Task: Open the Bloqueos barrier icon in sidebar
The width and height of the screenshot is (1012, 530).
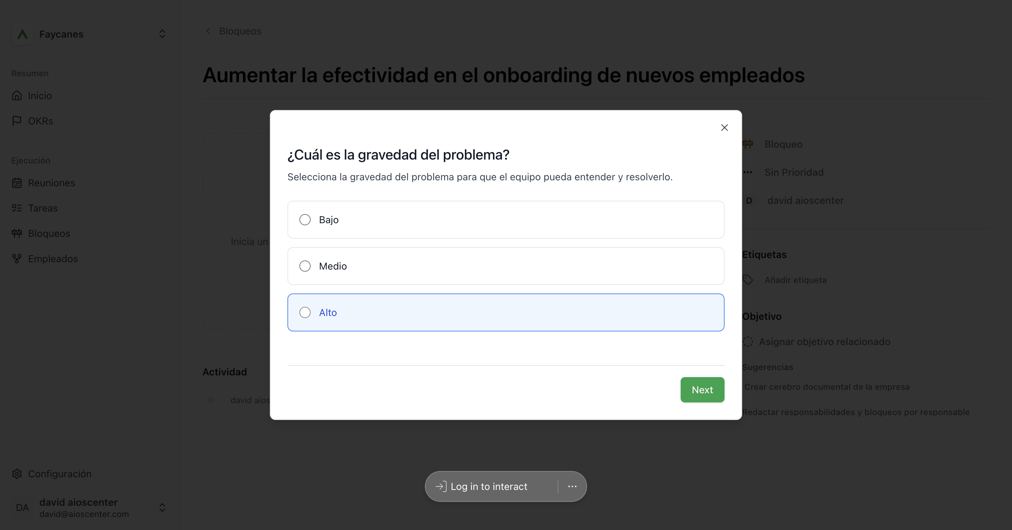Action: click(x=17, y=233)
